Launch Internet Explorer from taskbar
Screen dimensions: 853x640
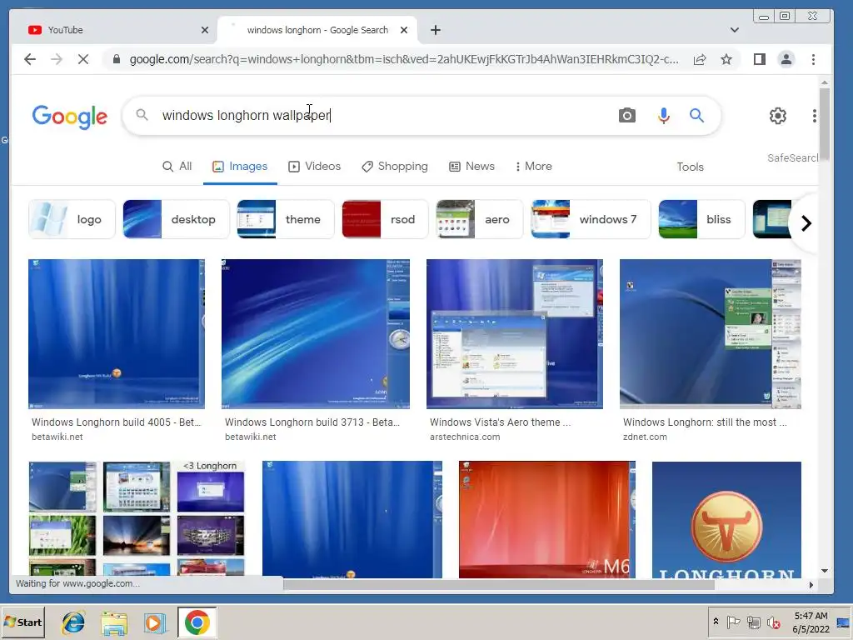point(73,622)
